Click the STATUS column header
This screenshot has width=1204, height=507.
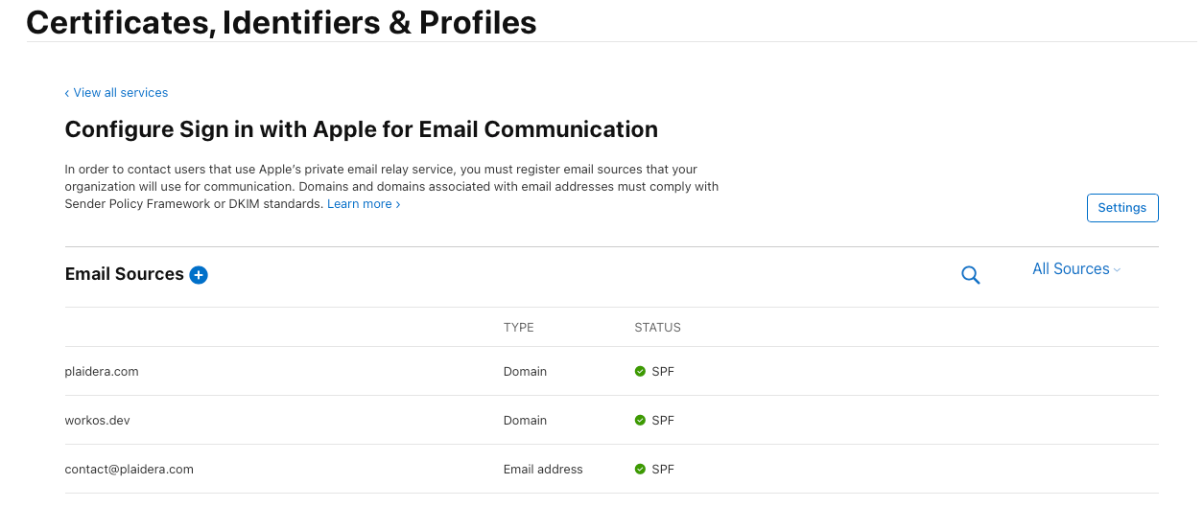pyautogui.click(x=657, y=328)
